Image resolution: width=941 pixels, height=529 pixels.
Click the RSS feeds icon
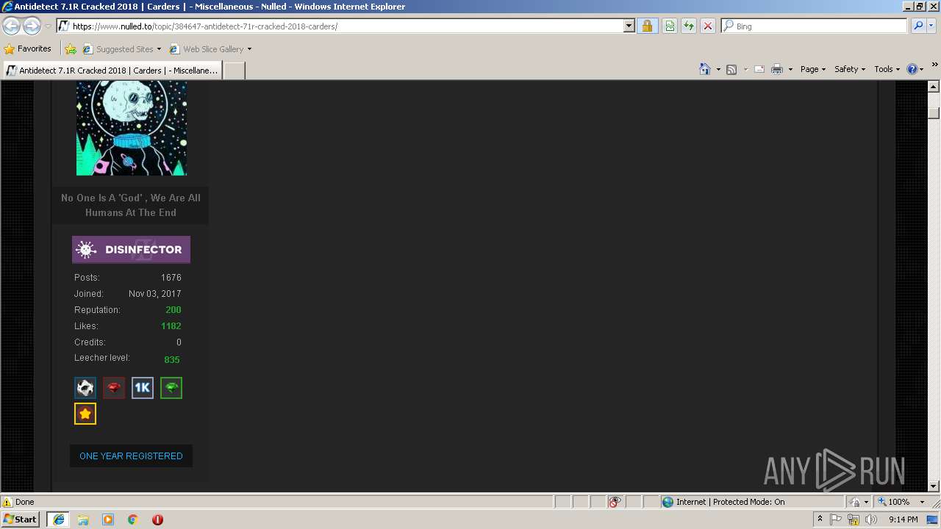pos(731,69)
